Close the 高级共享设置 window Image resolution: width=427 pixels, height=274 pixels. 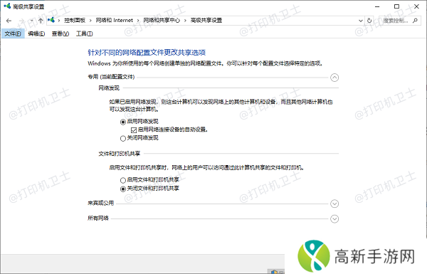coord(416,6)
